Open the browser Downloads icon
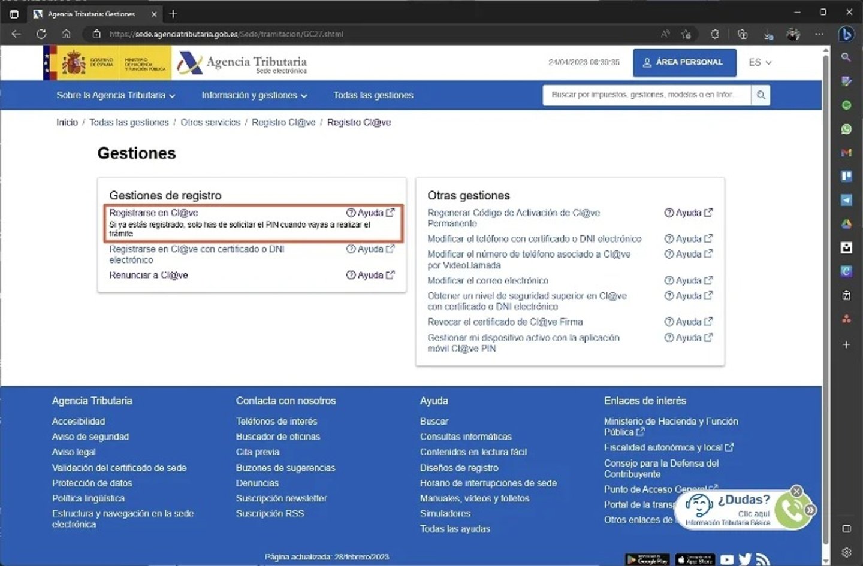 768,34
